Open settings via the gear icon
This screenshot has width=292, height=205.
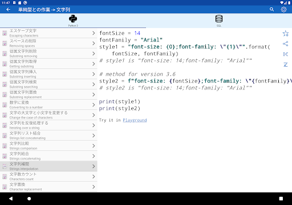[283, 10]
